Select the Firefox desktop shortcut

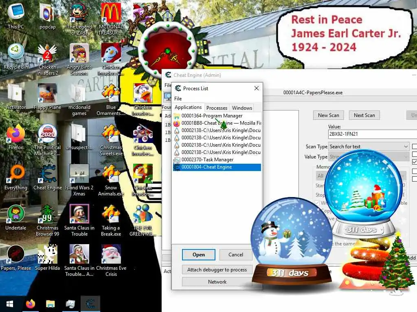coord(16,137)
